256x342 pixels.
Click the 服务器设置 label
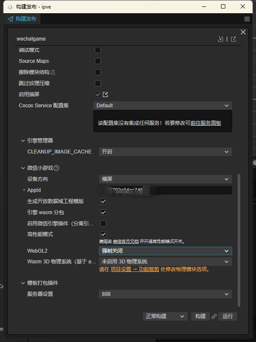pos(40,294)
